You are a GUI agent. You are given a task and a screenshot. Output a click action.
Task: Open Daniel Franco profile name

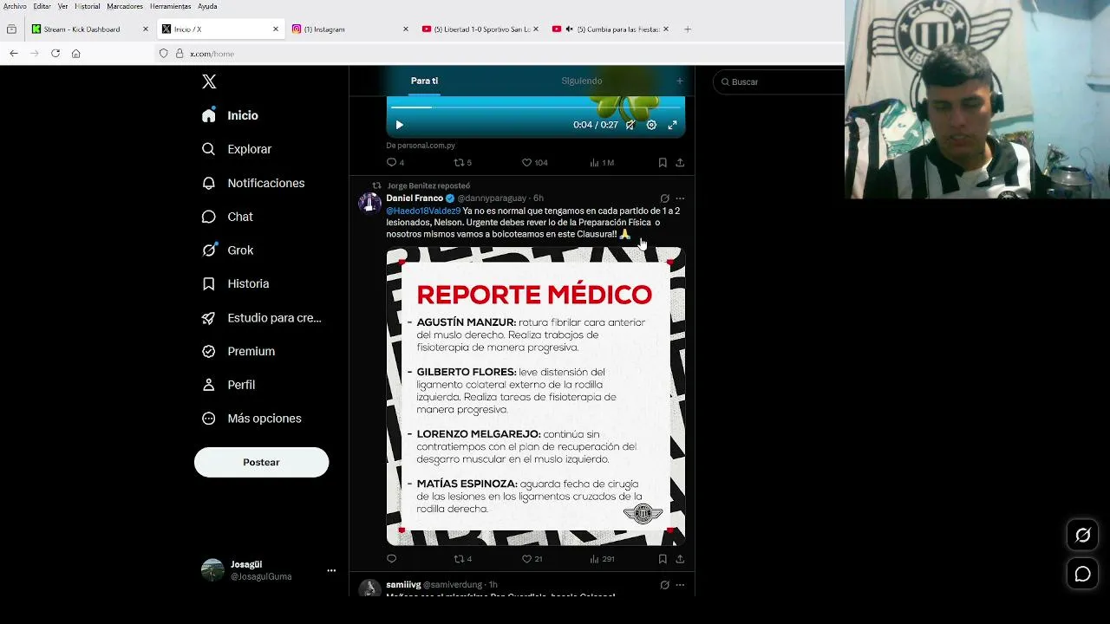(415, 198)
